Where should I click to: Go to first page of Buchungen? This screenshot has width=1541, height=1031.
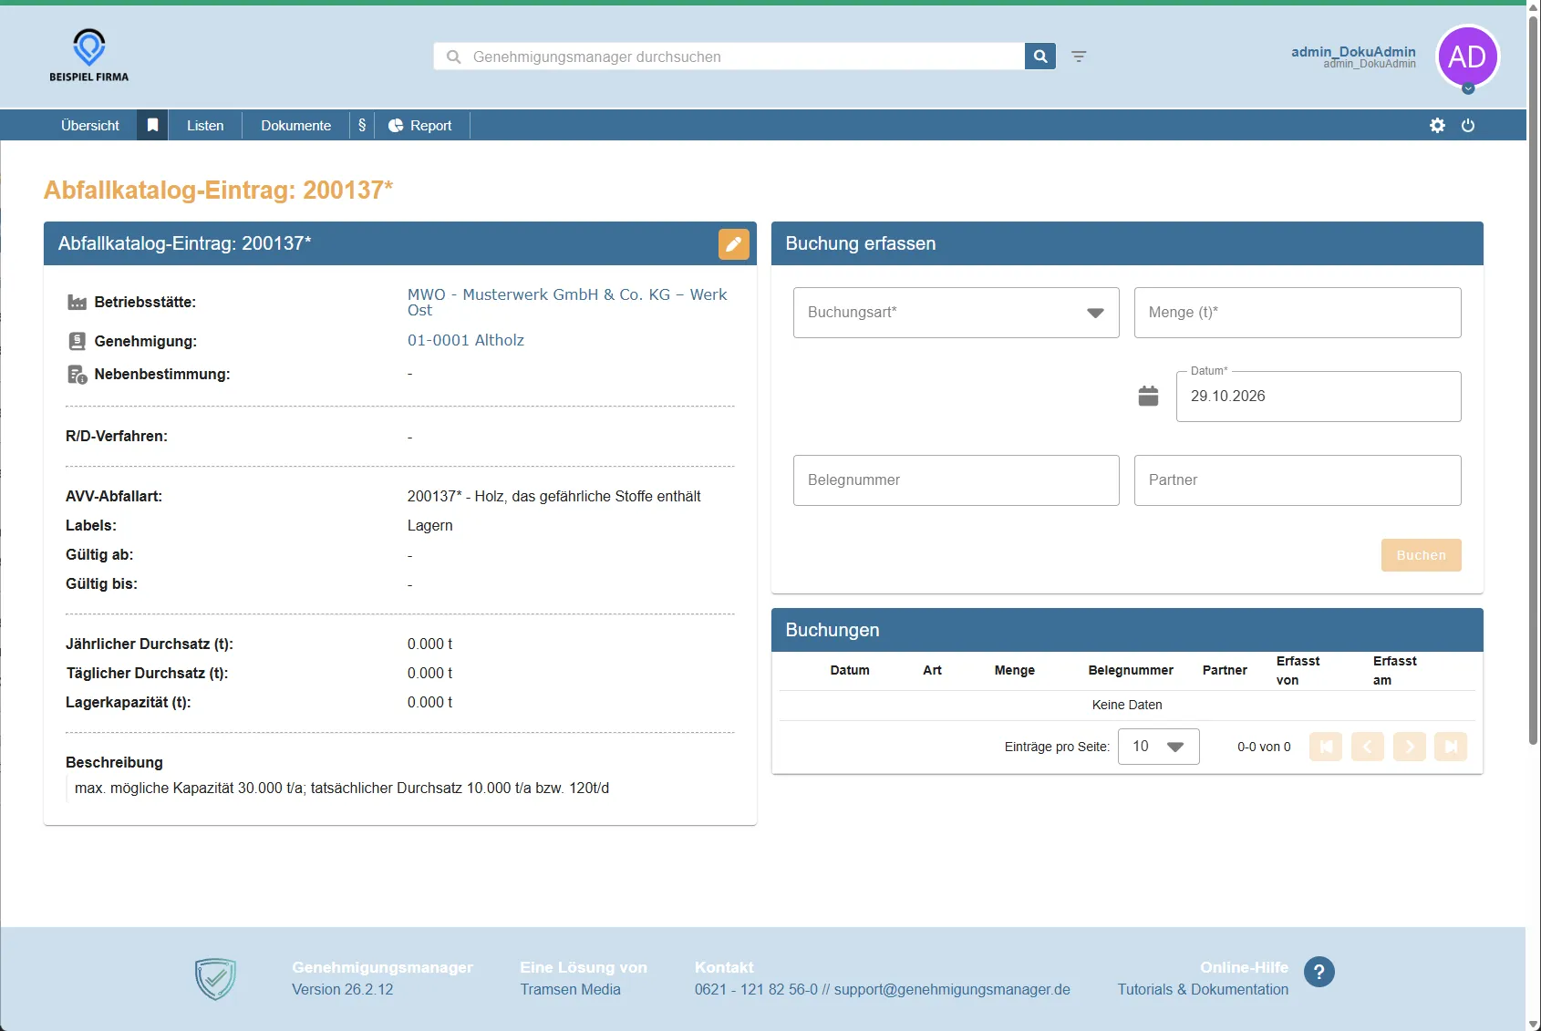click(x=1326, y=747)
